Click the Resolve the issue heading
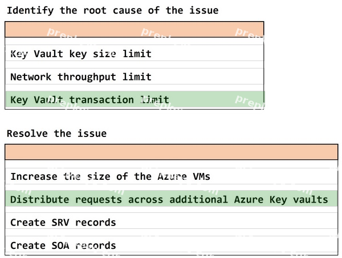The width and height of the screenshot is (342, 258). 56,133
